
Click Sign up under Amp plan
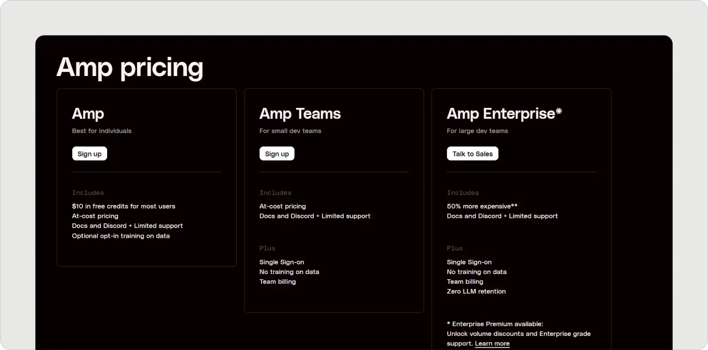click(x=89, y=154)
